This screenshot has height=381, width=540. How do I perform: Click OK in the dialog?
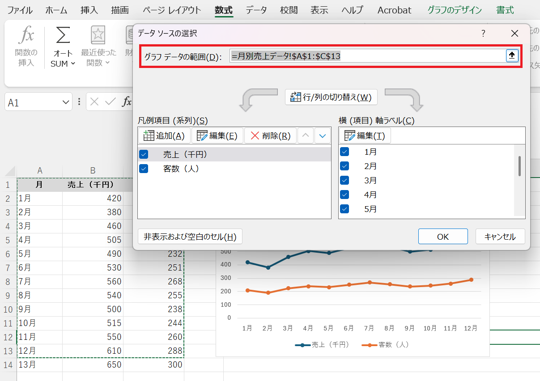pos(443,237)
